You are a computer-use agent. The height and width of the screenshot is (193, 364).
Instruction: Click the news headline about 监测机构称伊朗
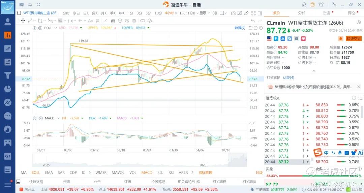(x=313, y=87)
